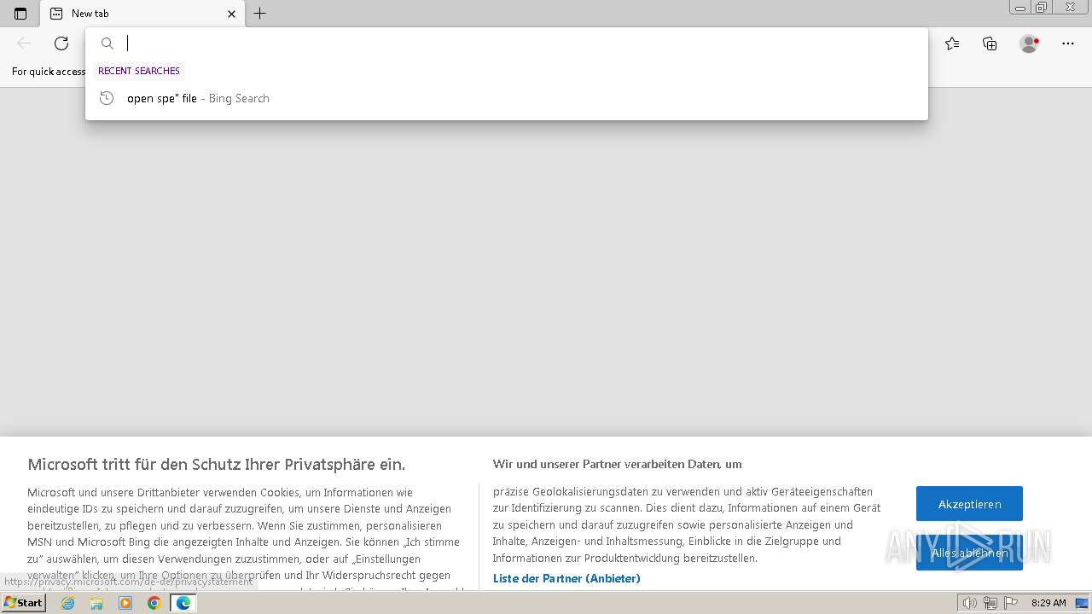Click the history clock icon beside recent search
This screenshot has height=614, width=1092.
107,98
